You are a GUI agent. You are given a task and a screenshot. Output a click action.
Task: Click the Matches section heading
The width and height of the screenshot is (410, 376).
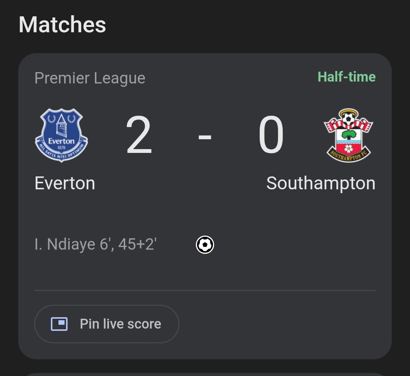coord(62,25)
